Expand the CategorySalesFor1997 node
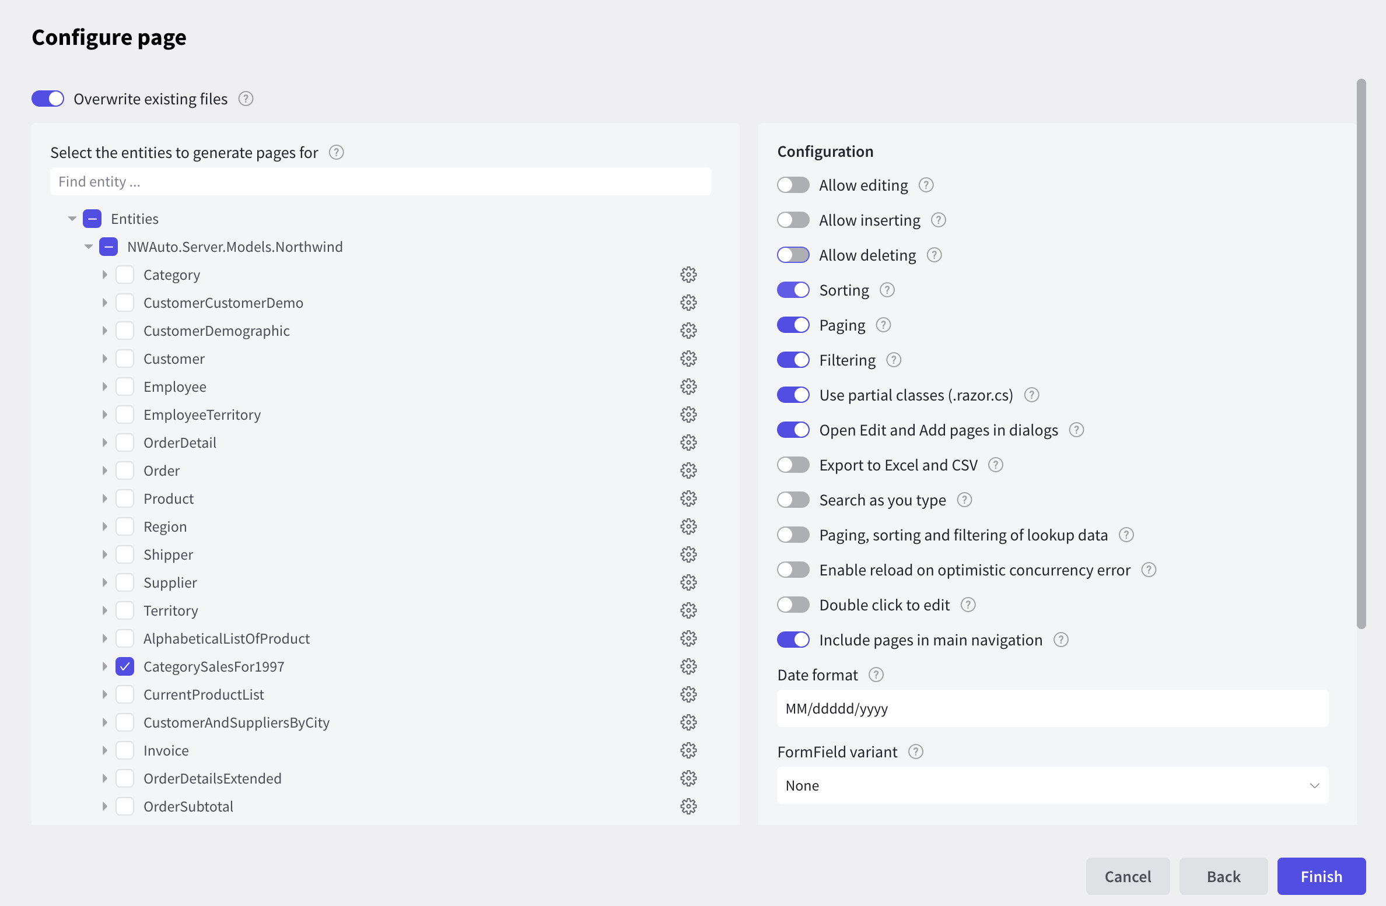 tap(105, 666)
